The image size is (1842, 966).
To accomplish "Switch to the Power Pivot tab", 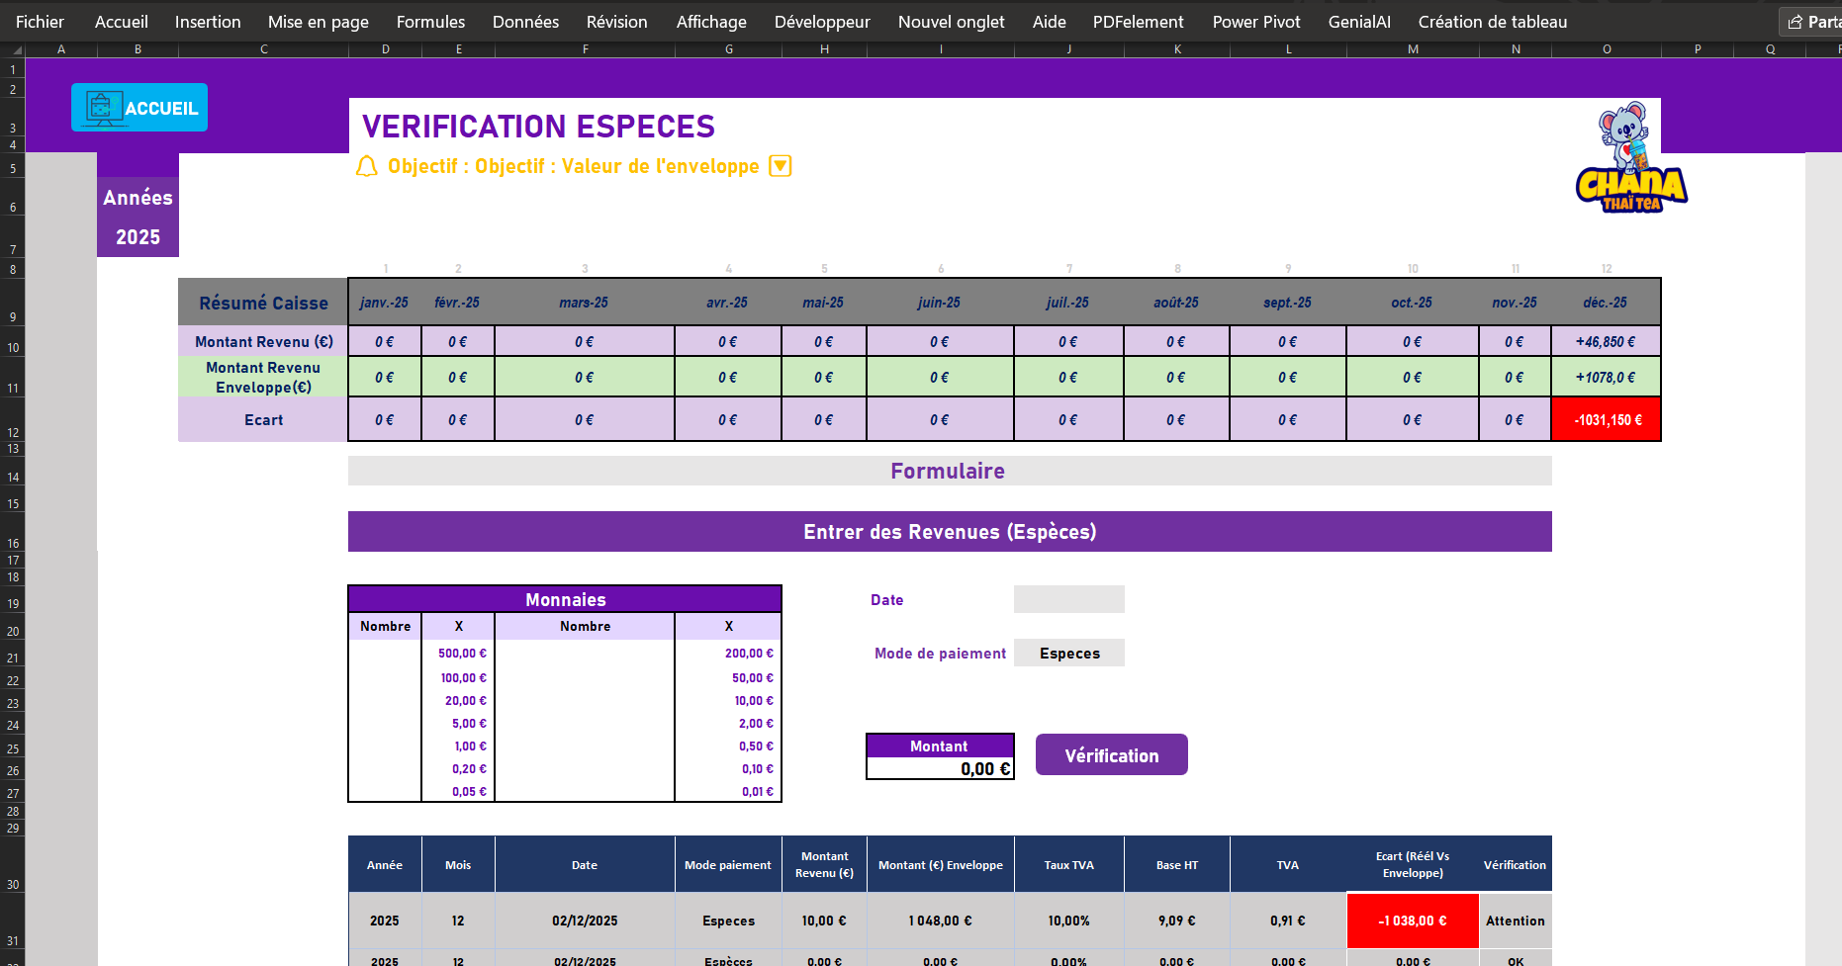I will point(1255,22).
